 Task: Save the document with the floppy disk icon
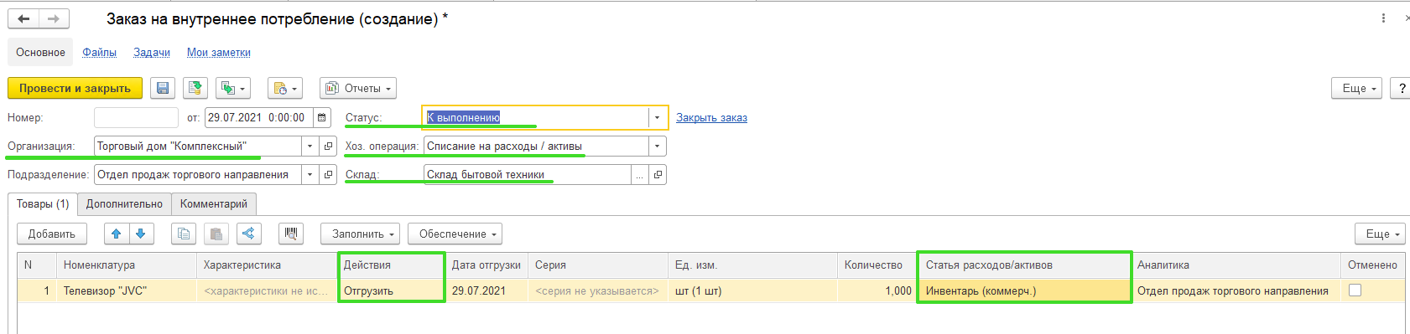click(163, 88)
